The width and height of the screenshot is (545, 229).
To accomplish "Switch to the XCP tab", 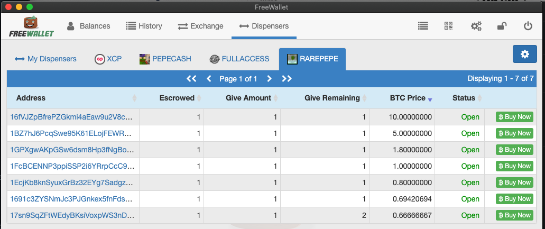I will point(108,59).
